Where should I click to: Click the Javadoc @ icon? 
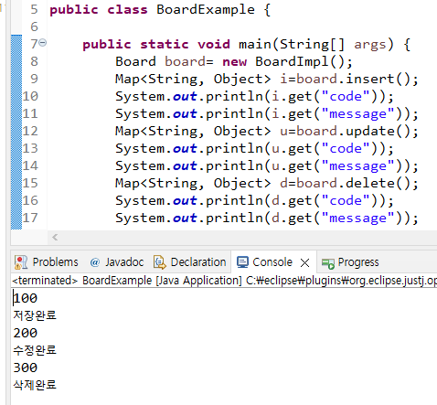point(95,262)
